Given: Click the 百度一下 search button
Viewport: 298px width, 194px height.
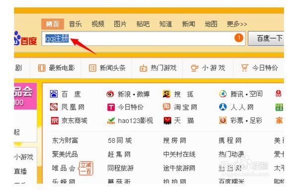Looking at the screenshot, I should 266,39.
